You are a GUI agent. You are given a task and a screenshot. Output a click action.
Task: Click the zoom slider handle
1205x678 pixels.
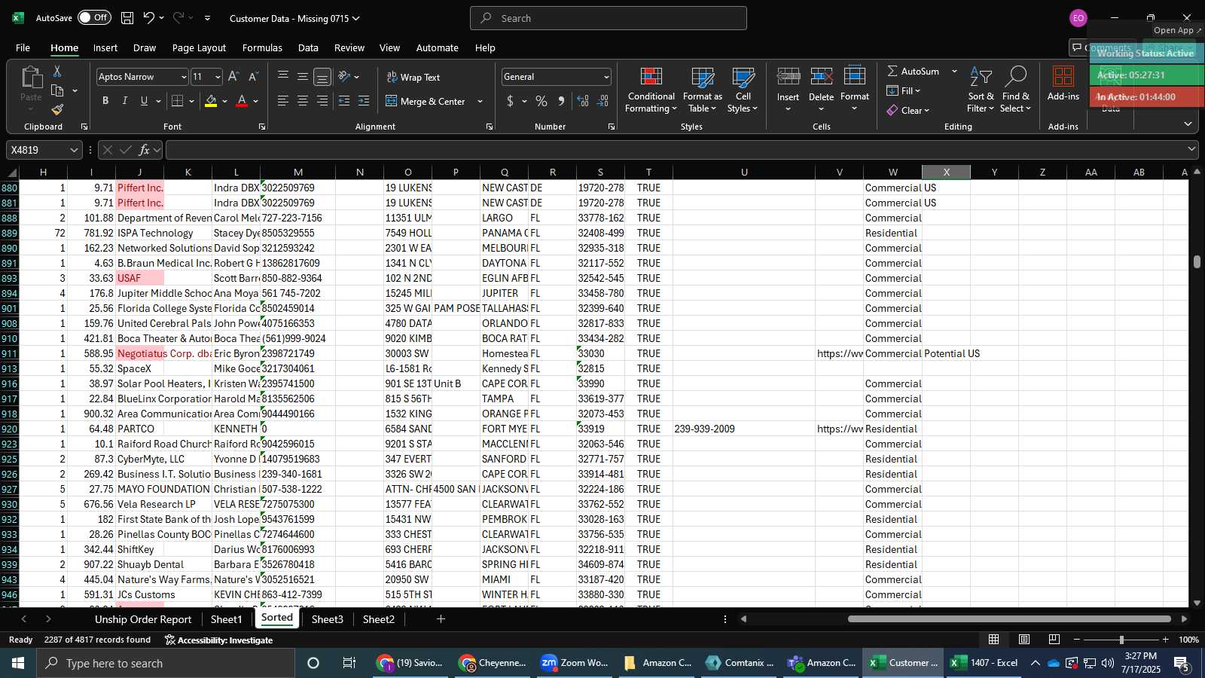click(1121, 640)
